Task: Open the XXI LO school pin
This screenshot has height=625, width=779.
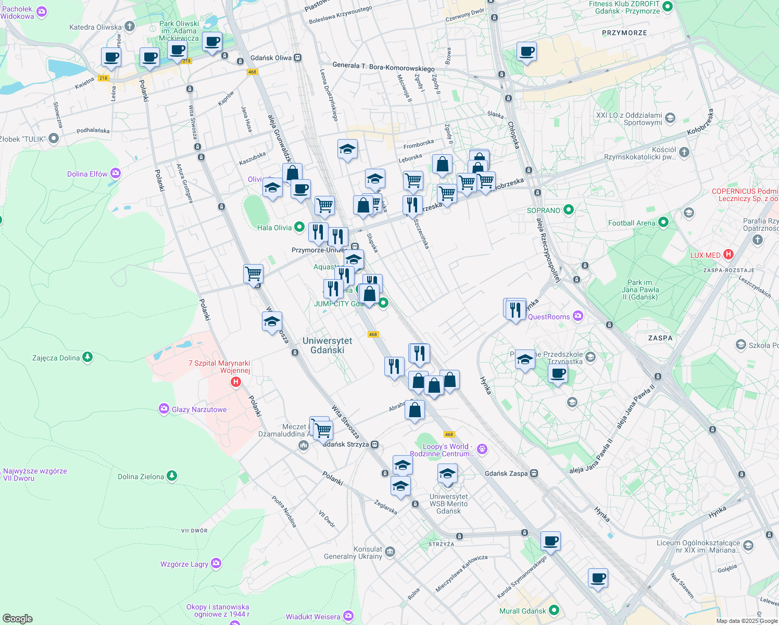Action: (x=670, y=118)
